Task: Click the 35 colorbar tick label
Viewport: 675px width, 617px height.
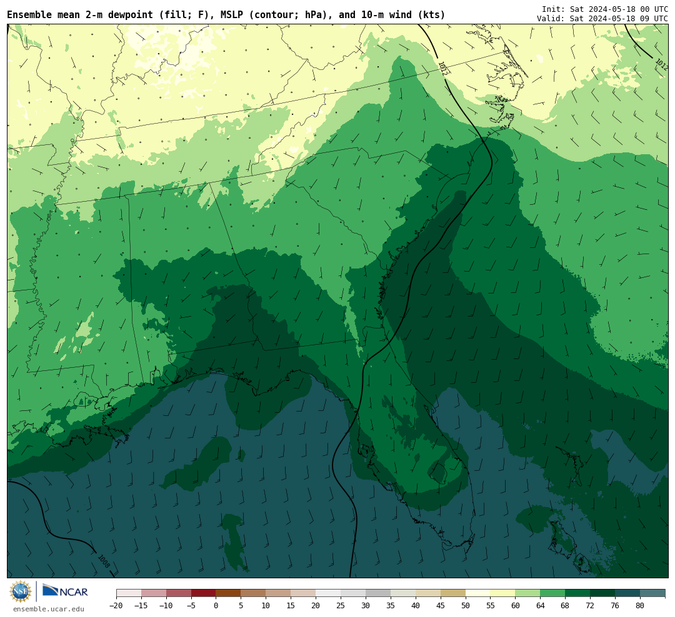Action: click(391, 606)
